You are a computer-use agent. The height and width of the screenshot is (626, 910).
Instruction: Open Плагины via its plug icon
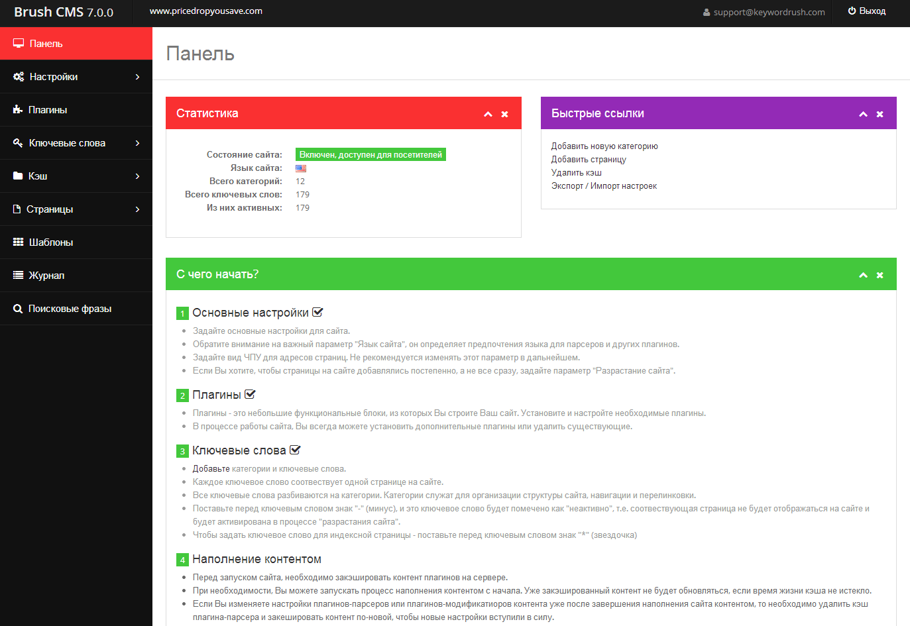(18, 109)
